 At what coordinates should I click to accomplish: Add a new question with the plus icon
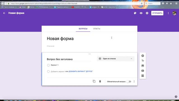click(x=143, y=56)
